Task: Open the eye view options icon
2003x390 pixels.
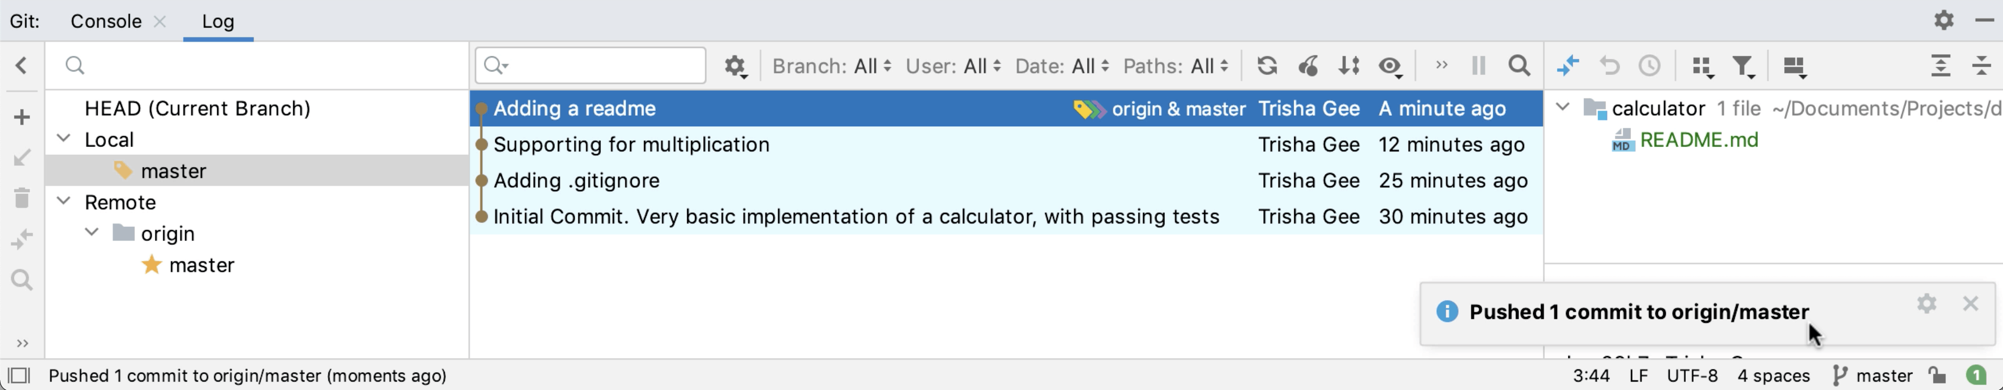Action: (1390, 66)
